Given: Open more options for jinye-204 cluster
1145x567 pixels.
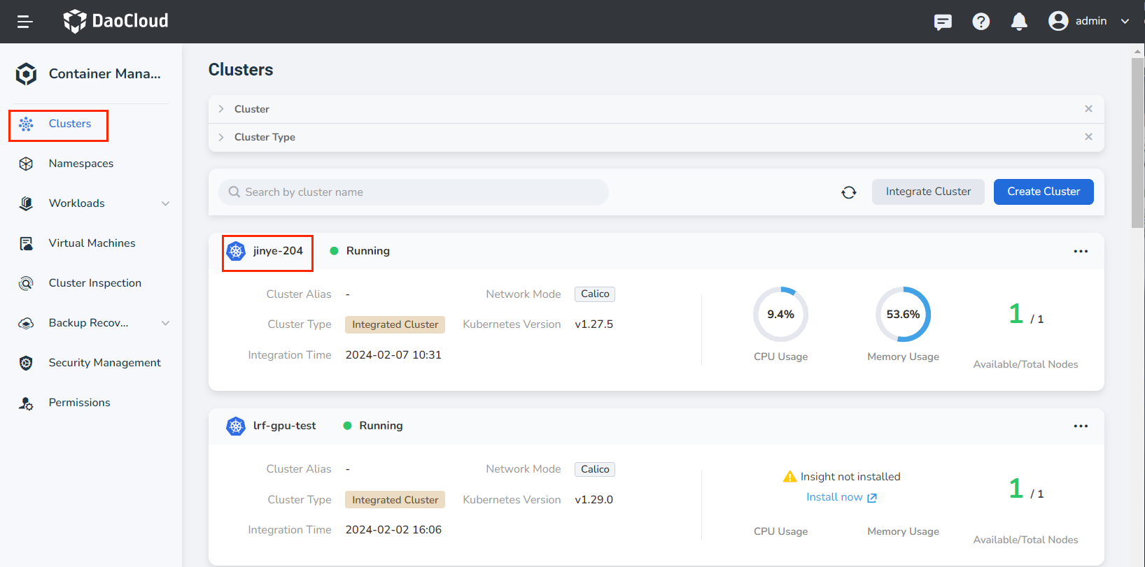Looking at the screenshot, I should (1081, 251).
